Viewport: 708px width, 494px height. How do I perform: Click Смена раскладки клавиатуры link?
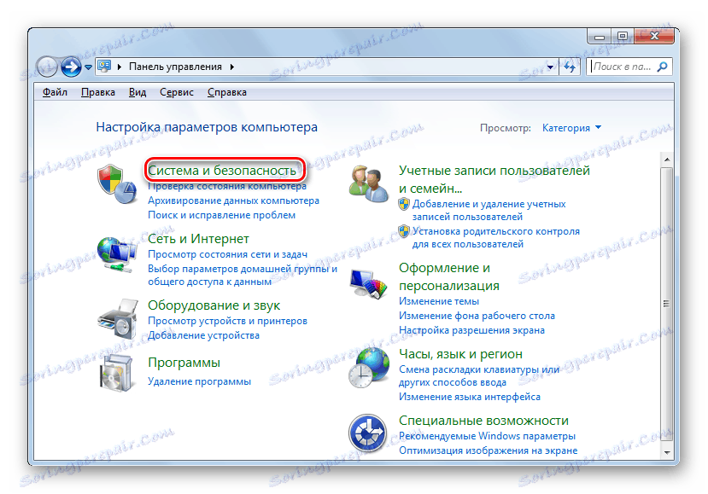click(x=478, y=375)
